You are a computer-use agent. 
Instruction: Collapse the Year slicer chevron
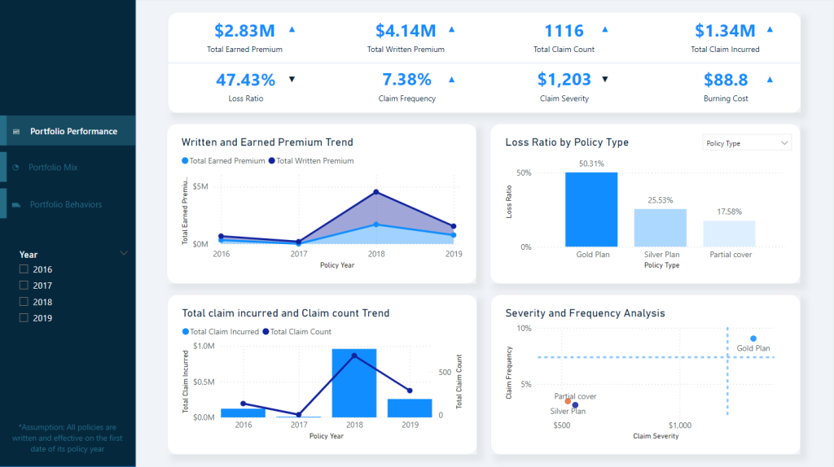pos(124,253)
